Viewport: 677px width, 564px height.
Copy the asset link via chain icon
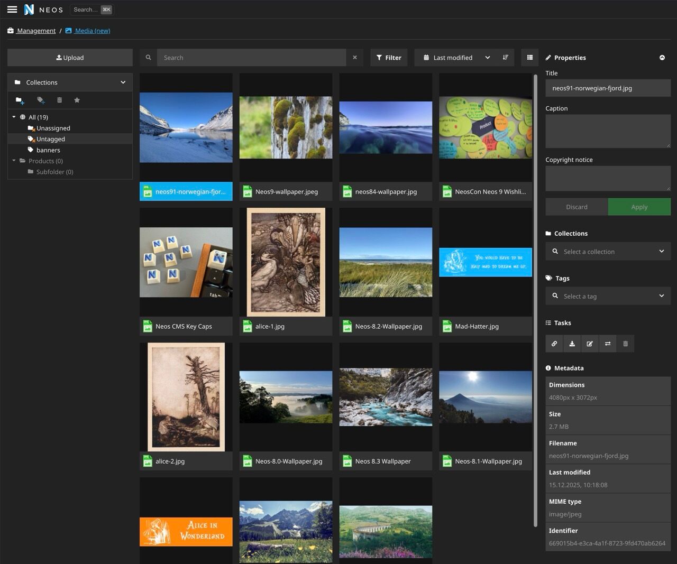554,344
